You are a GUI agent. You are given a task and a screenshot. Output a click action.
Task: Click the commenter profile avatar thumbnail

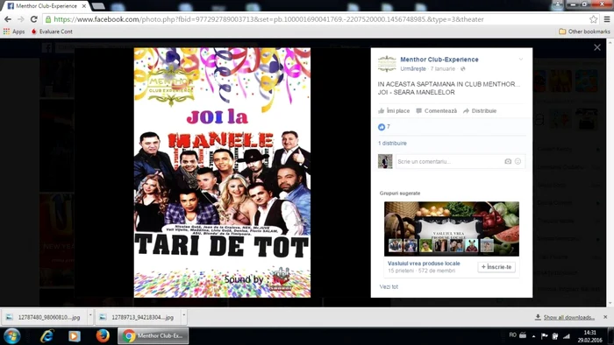coord(385,161)
